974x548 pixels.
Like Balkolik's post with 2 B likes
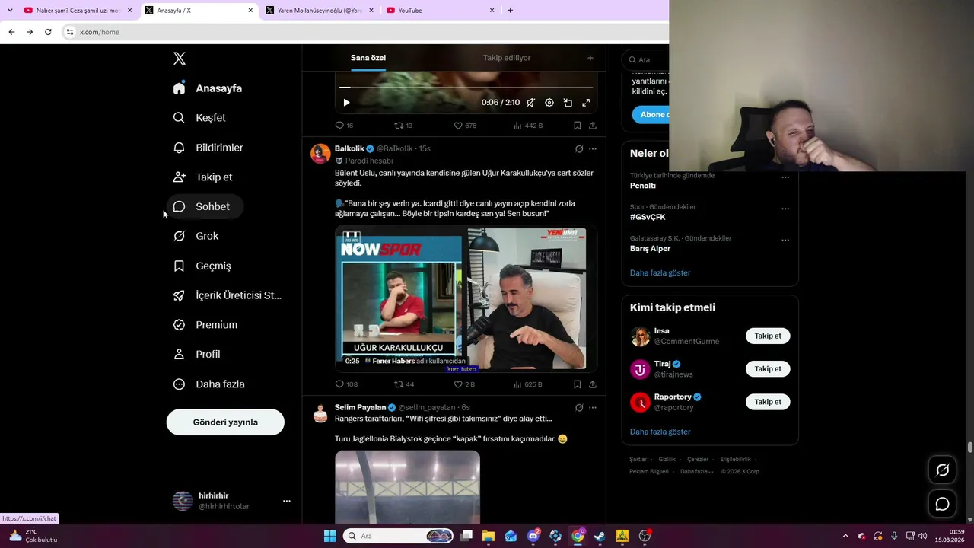(464, 384)
